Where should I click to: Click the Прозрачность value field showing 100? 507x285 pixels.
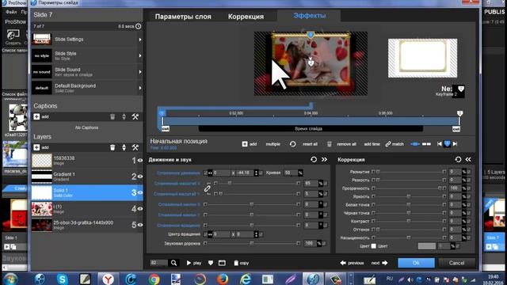point(456,188)
